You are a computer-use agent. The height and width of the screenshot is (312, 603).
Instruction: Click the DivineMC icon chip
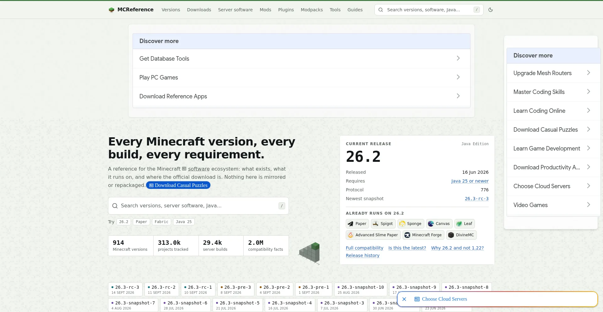tap(461, 235)
